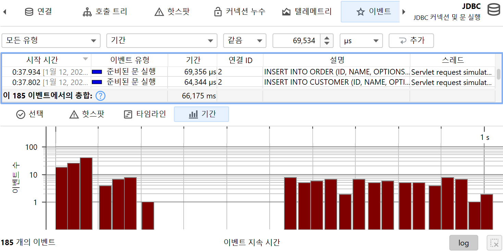503x252 pixels.
Task: Sort by the 시작 시간 column header
Action: 42,60
